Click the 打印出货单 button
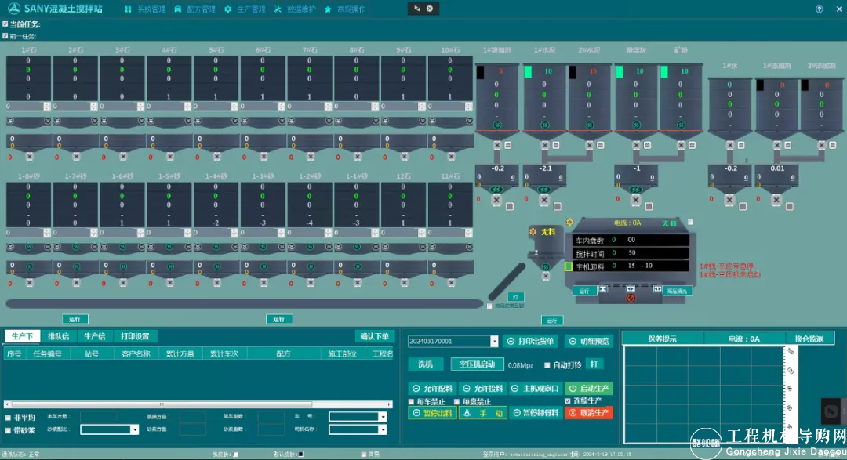 coord(530,341)
